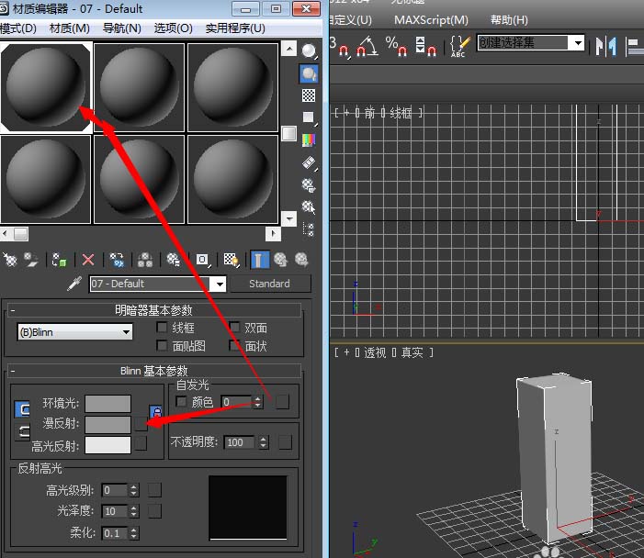Collapse the Blinn 基本参数 rollout
The height and width of the screenshot is (558, 644).
pos(153,371)
